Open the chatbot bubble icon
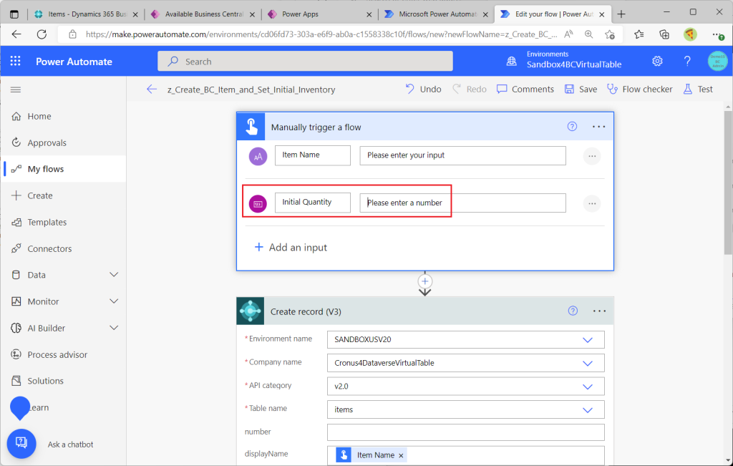 click(21, 443)
